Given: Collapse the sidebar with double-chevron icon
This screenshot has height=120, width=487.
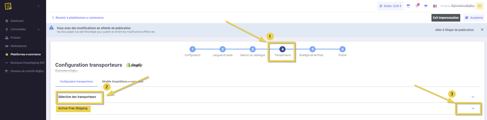Looking at the screenshot, I should [39, 6].
